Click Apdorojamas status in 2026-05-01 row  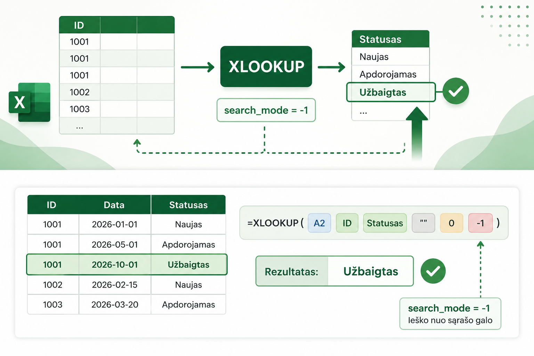[188, 244]
